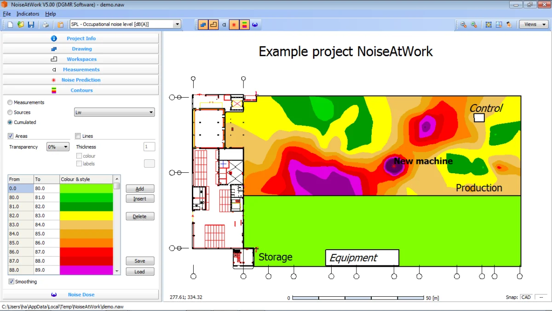Open the Indicators menu
The height and width of the screenshot is (311, 552).
click(28, 14)
